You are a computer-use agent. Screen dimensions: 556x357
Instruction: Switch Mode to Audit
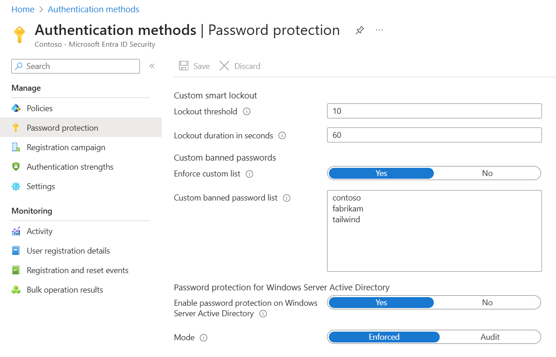pyautogui.click(x=490, y=337)
